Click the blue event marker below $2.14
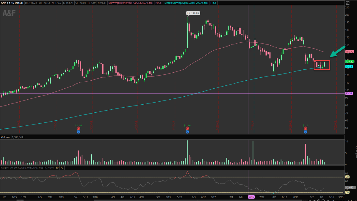This screenshot has height=201, width=357. coord(187,132)
